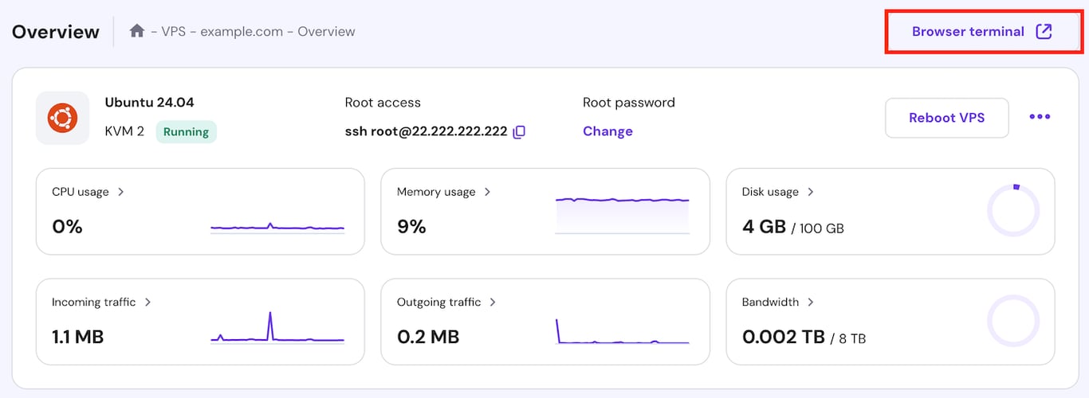Click the VPS breadcrumb item
The width and height of the screenshot is (1089, 398).
[175, 32]
